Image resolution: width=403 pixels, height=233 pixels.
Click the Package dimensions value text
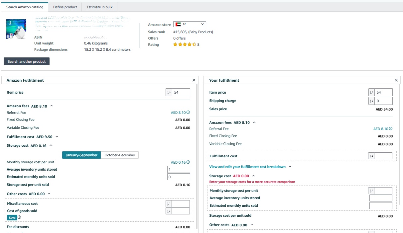[107, 49]
